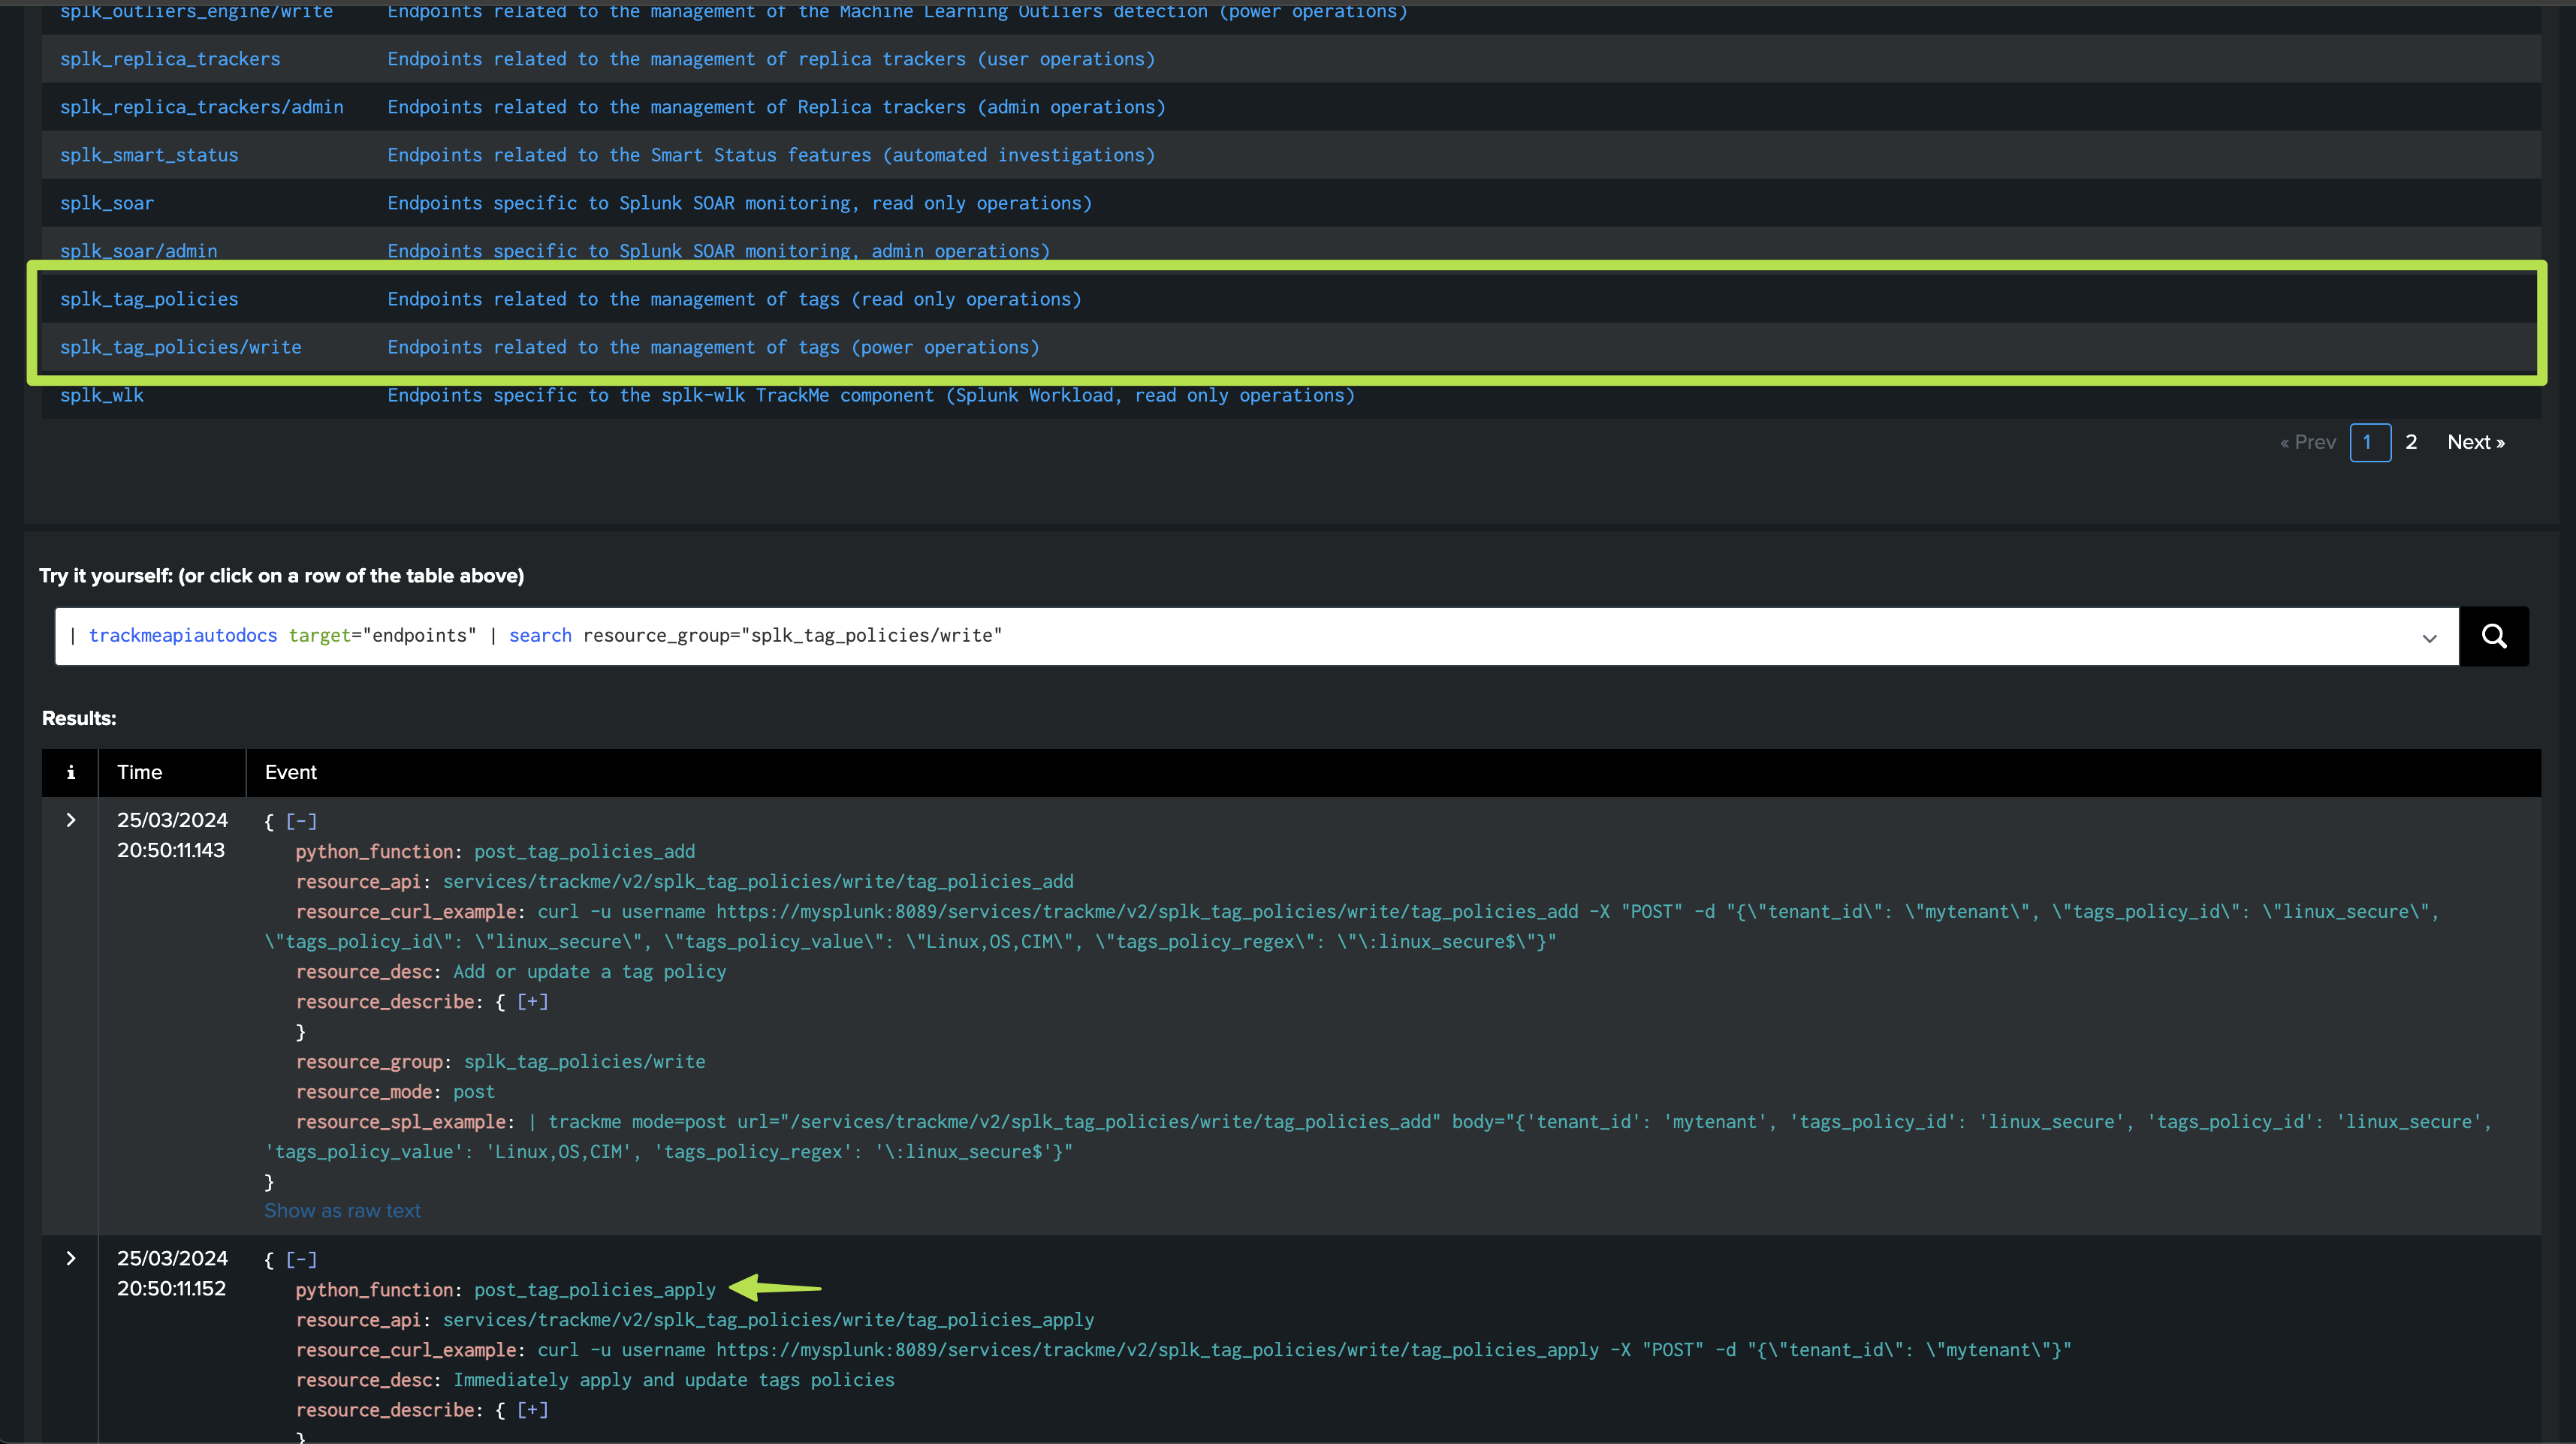The width and height of the screenshot is (2576, 1444).
Task: Click the Time column header
Action: (x=140, y=772)
